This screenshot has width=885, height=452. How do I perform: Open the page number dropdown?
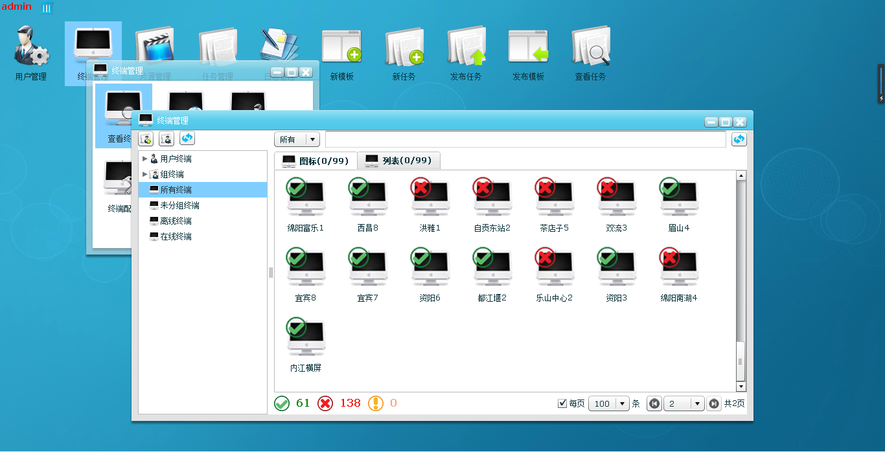684,403
